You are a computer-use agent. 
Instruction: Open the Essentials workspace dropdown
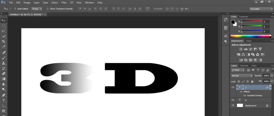pyautogui.click(x=261, y=9)
